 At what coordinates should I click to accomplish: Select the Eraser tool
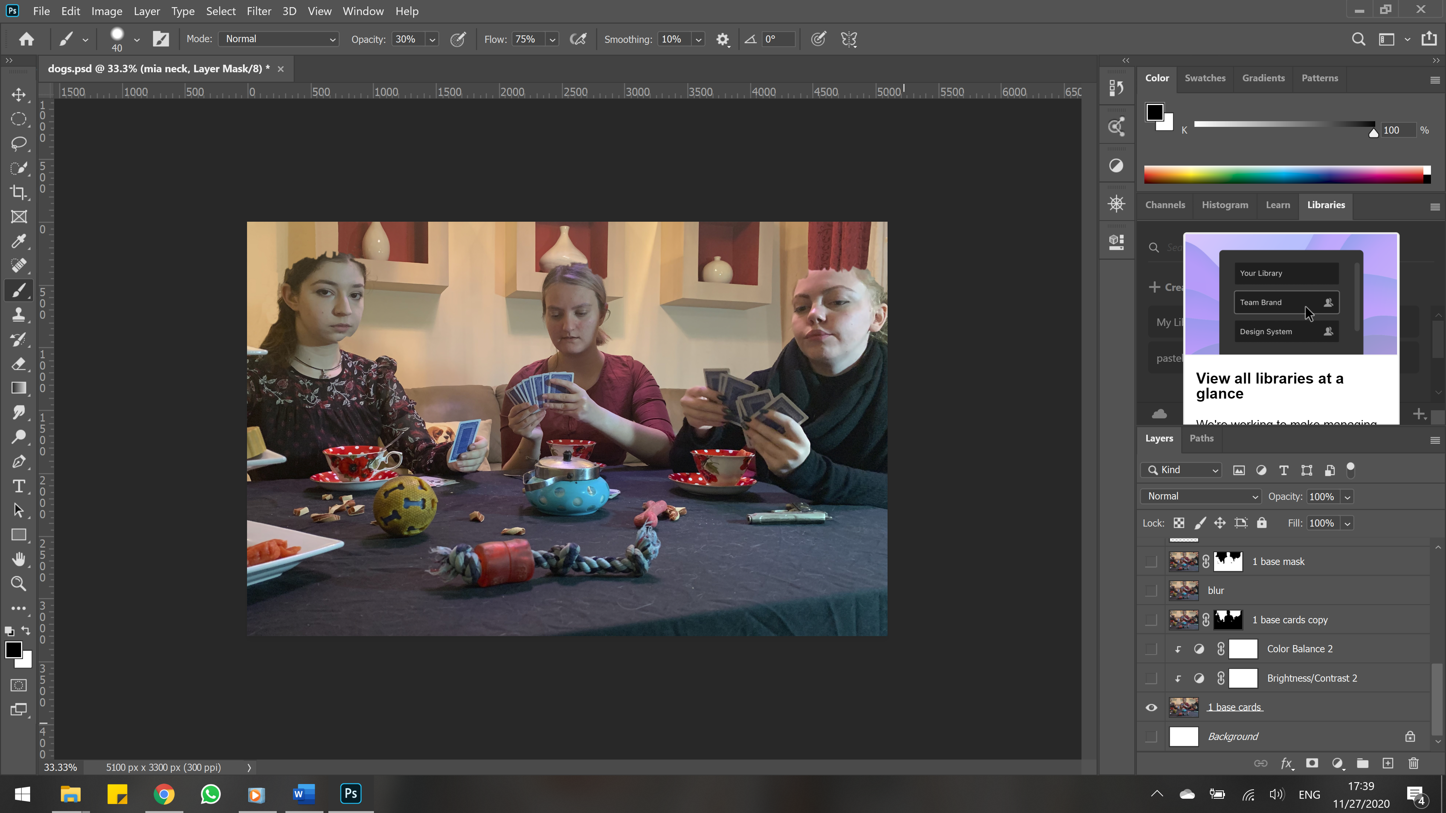18,364
